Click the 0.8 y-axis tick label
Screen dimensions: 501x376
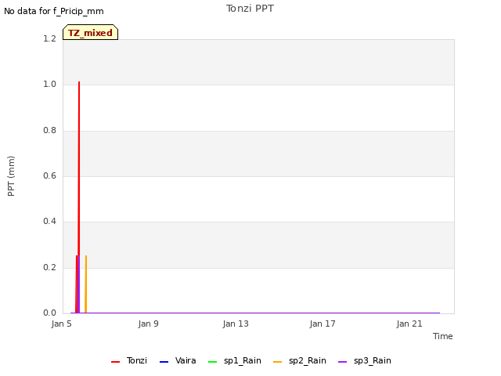49,131
